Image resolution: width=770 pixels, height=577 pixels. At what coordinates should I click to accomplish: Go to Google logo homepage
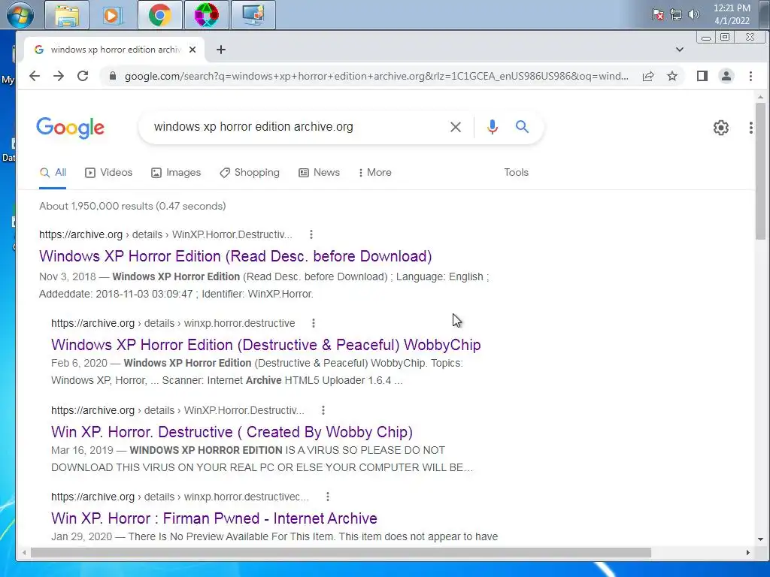70,128
